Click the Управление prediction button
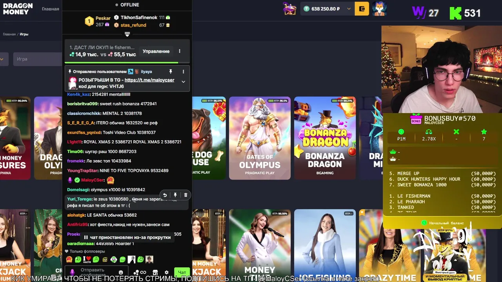 [156, 51]
